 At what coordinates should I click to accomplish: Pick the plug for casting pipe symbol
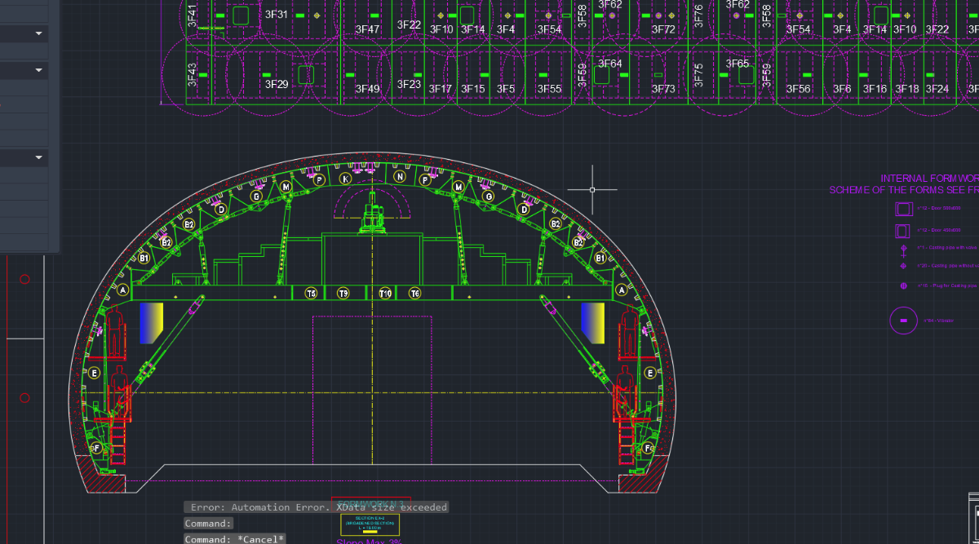click(903, 286)
